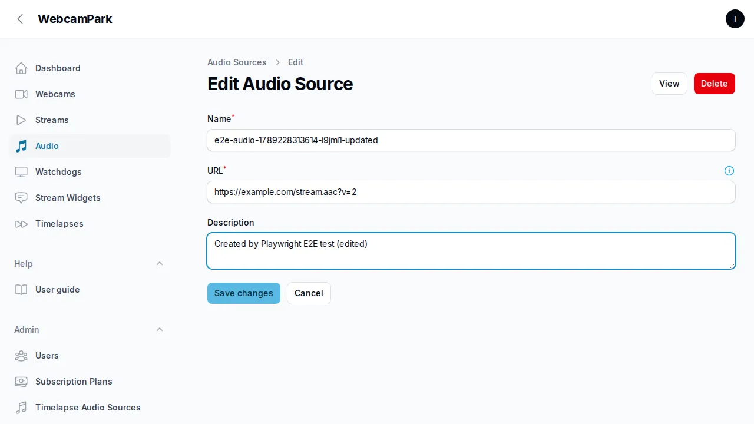Click the Streams play icon
This screenshot has height=424, width=754.
pyautogui.click(x=21, y=120)
